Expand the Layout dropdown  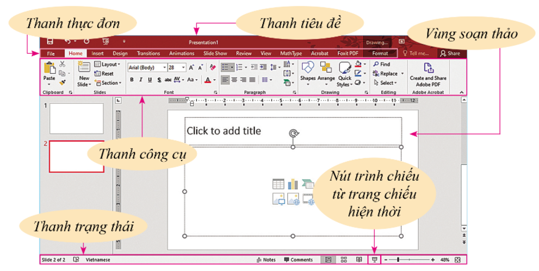pos(107,64)
